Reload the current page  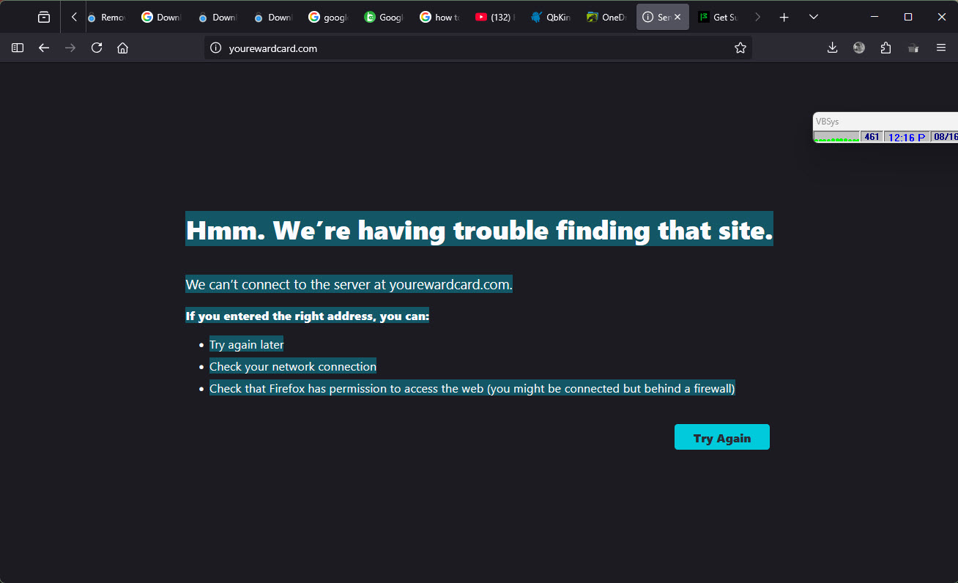pos(97,48)
